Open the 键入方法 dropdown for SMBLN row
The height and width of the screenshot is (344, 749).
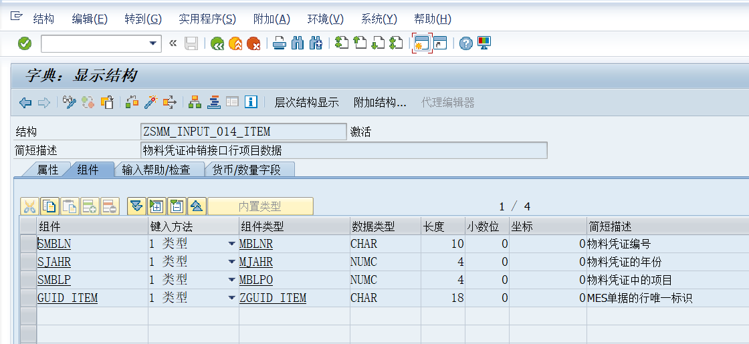[x=231, y=244]
